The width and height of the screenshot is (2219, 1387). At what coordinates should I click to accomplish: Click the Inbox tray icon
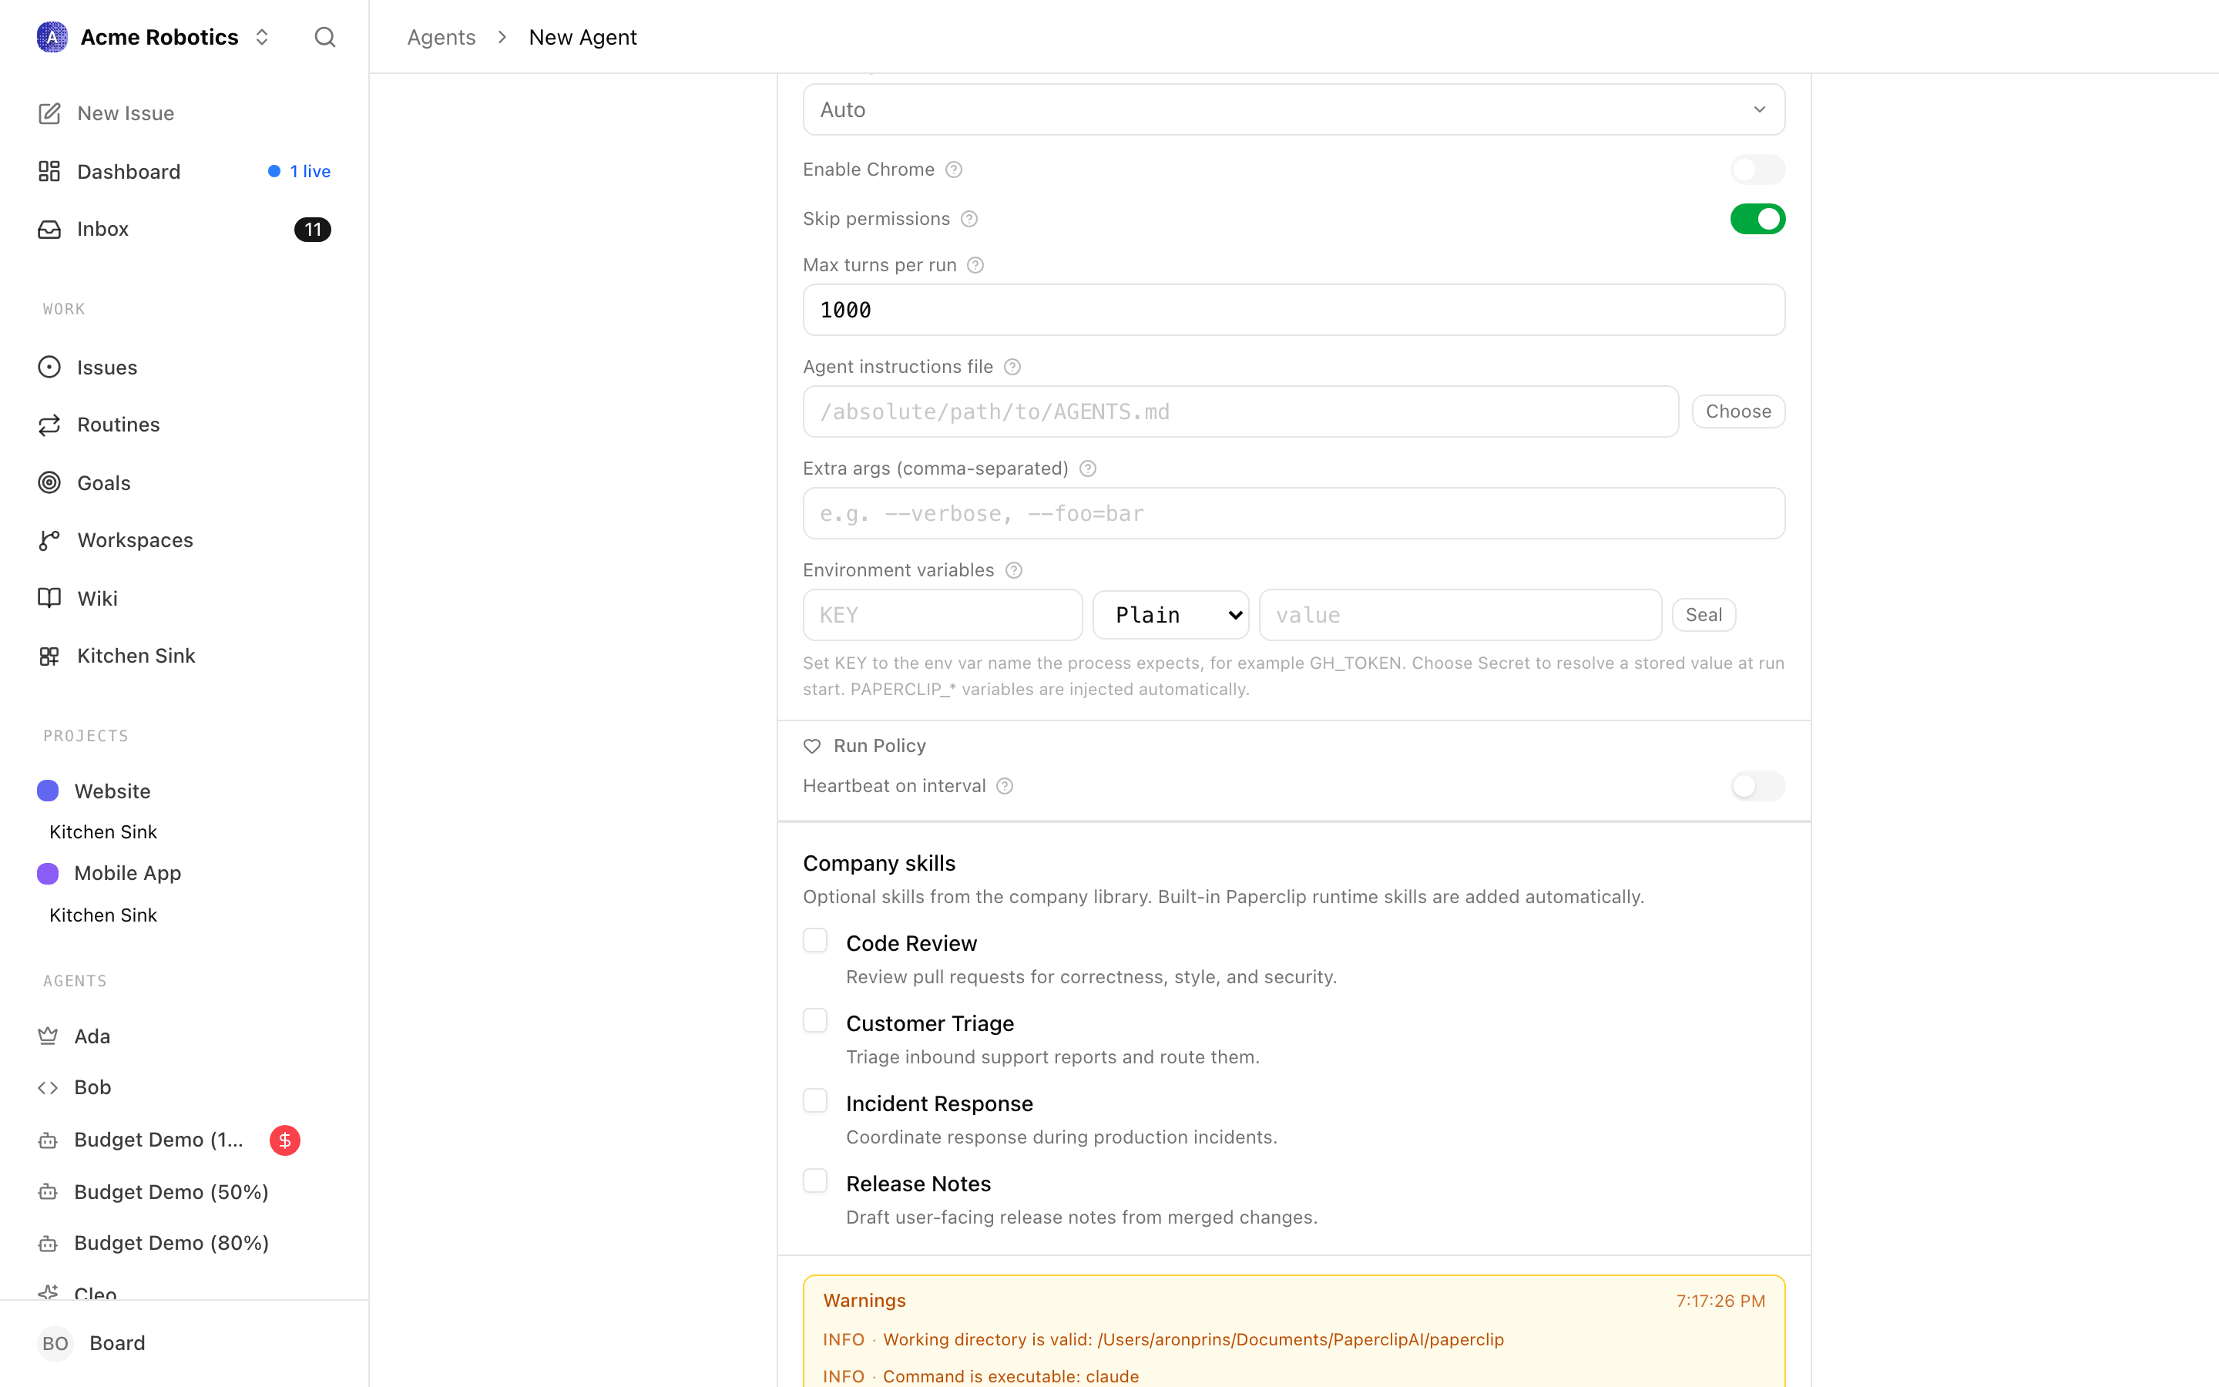point(49,228)
